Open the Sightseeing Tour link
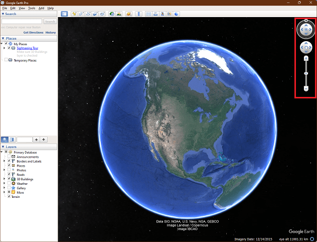This screenshot has width=317, height=242. point(28,48)
